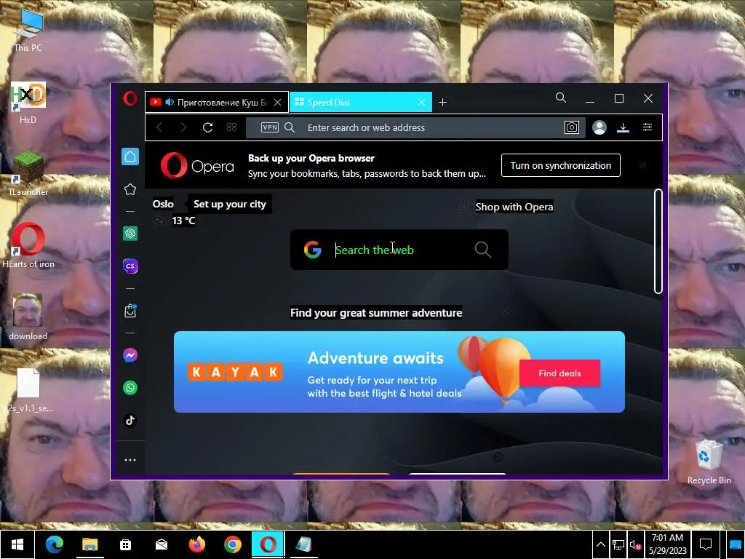Click the Oslo city label
Image resolution: width=745 pixels, height=559 pixels.
coord(163,204)
